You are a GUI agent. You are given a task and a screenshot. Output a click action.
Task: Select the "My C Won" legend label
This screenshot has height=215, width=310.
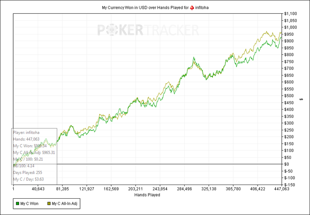[29, 204]
